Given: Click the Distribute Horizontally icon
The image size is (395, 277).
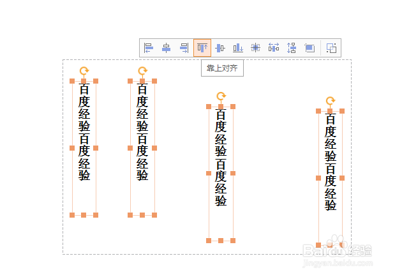Looking at the screenshot, I should pos(274,48).
